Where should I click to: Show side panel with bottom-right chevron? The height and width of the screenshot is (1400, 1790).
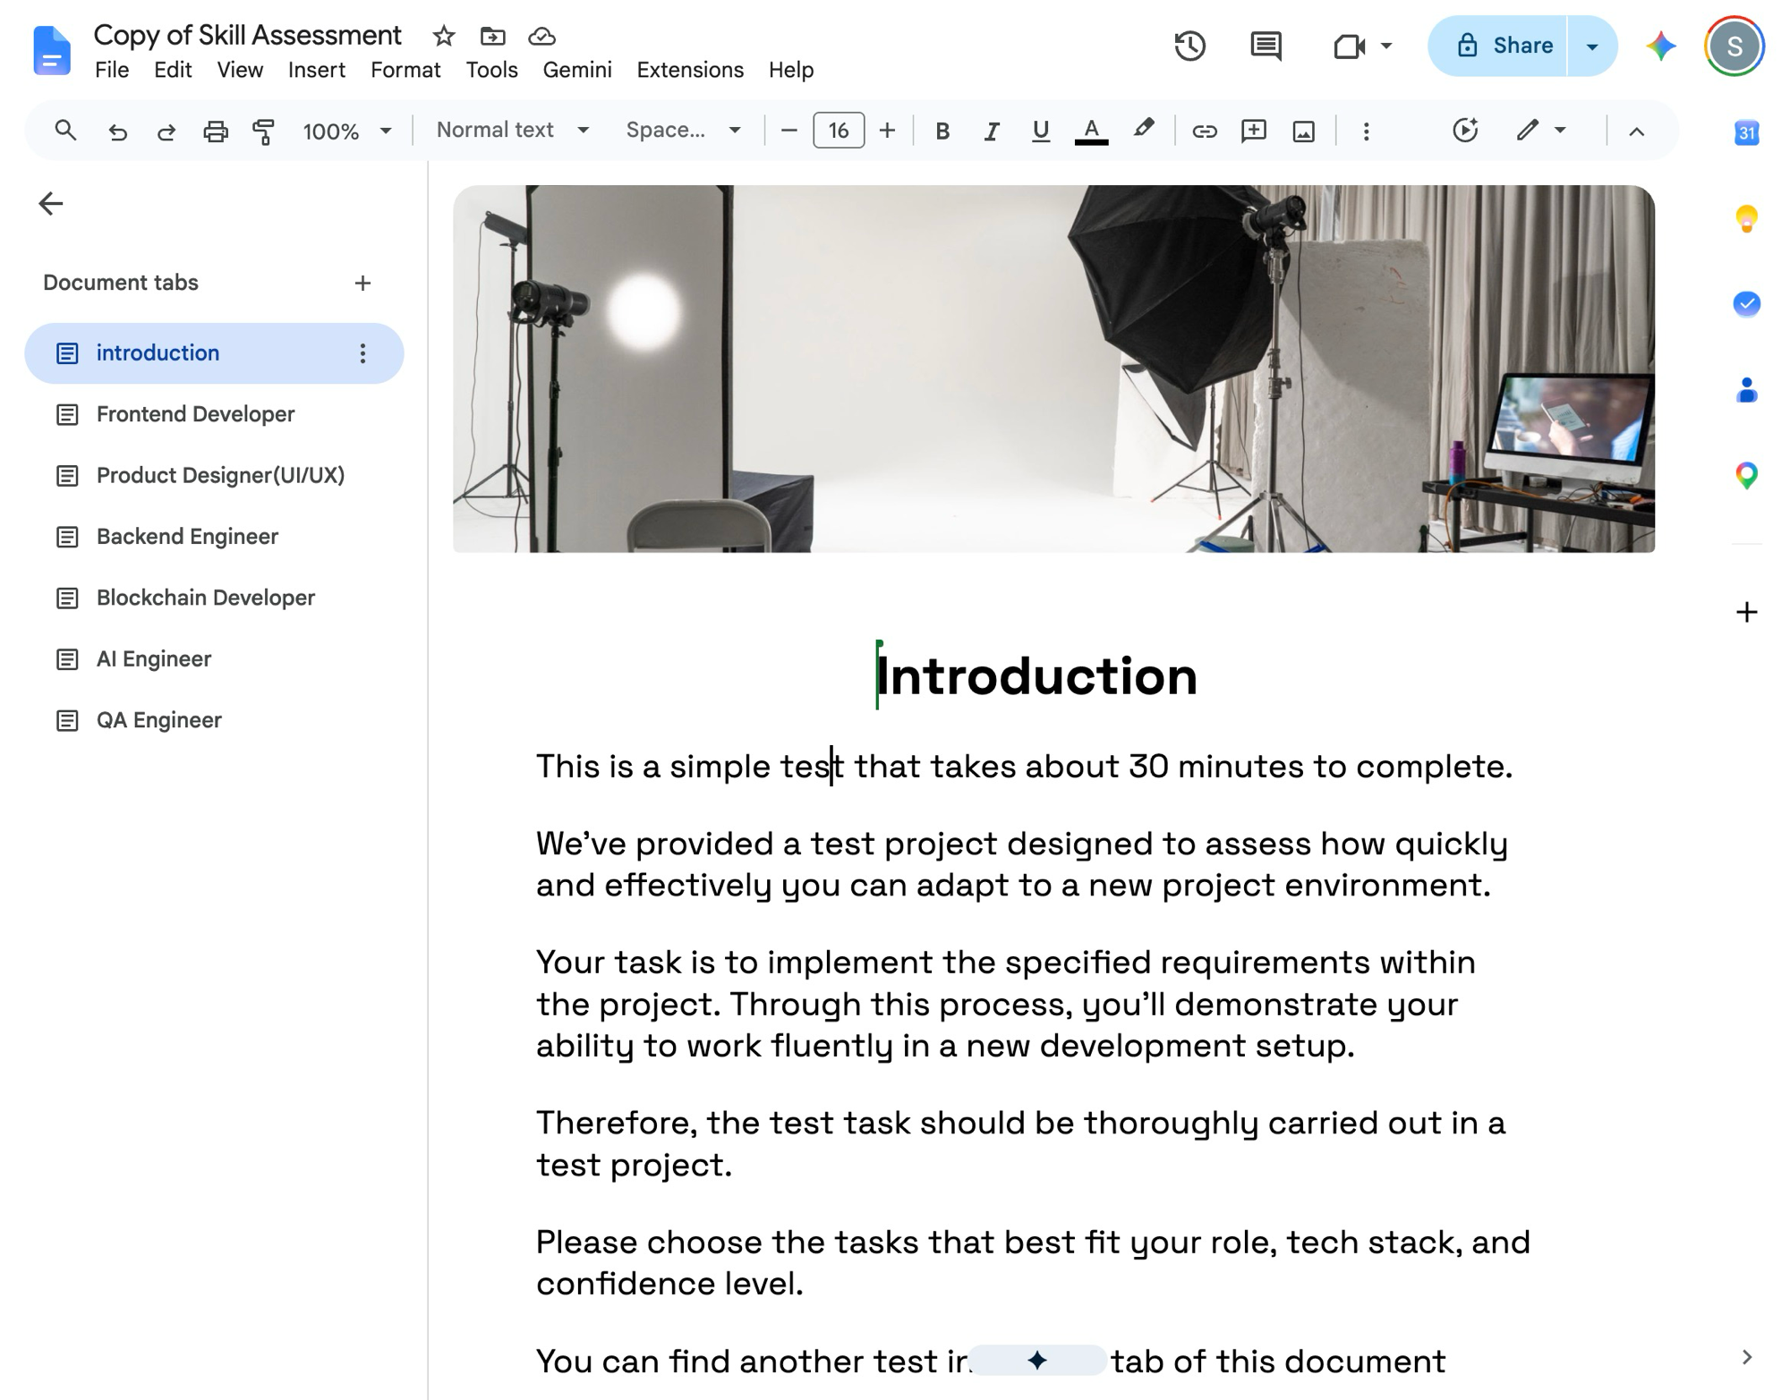pyautogui.click(x=1746, y=1357)
